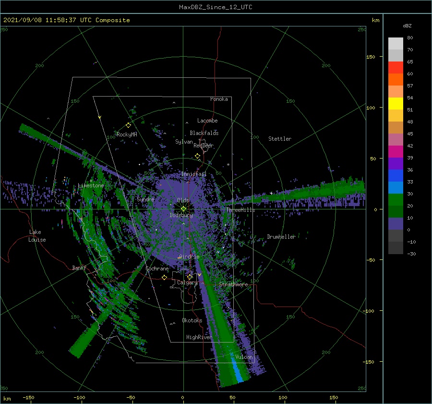Image resolution: width=432 pixels, height=404 pixels.
Task: Click the yellow diamond marker below RedDeer
Action: 197,156
